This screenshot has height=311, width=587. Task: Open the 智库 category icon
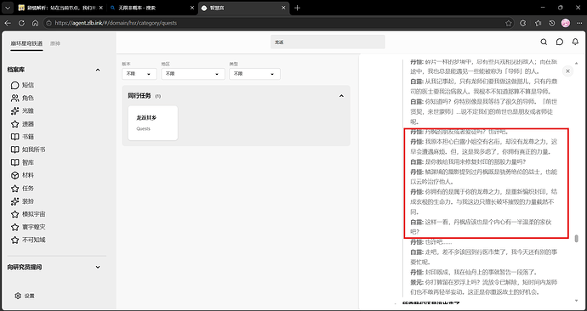pyautogui.click(x=14, y=162)
